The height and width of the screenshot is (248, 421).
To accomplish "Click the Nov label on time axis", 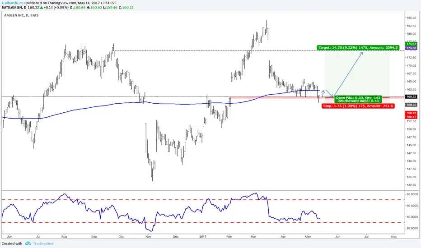I will point(148,236).
